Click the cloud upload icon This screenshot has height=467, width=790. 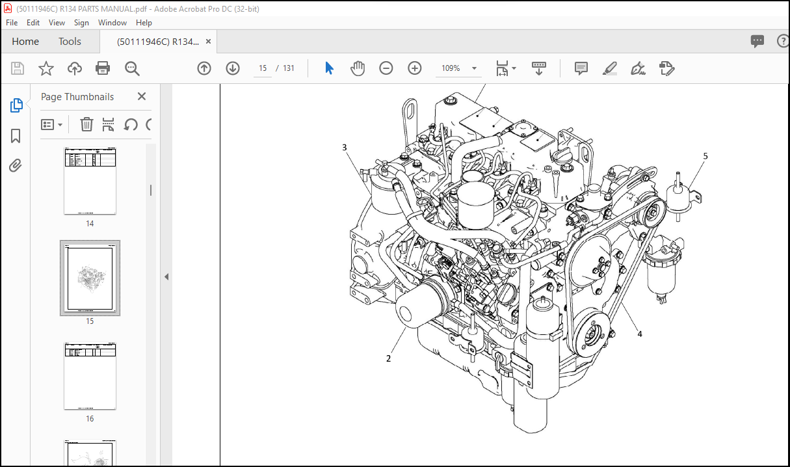(75, 68)
